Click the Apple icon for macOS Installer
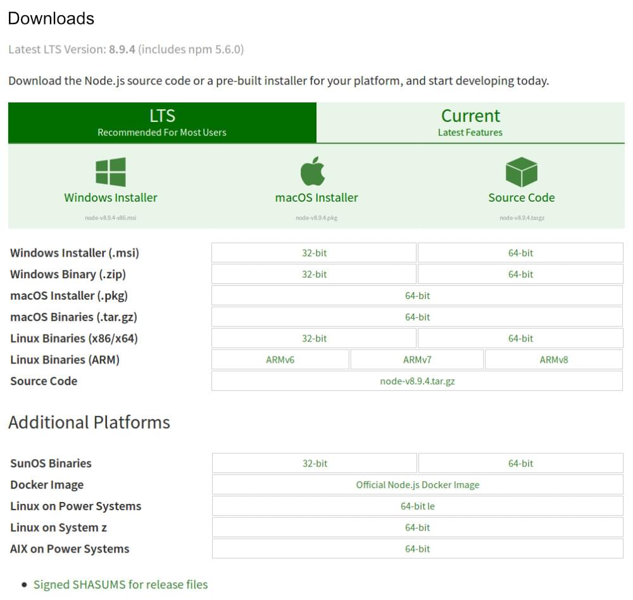Viewport: 633px width, 600px height. tap(314, 171)
